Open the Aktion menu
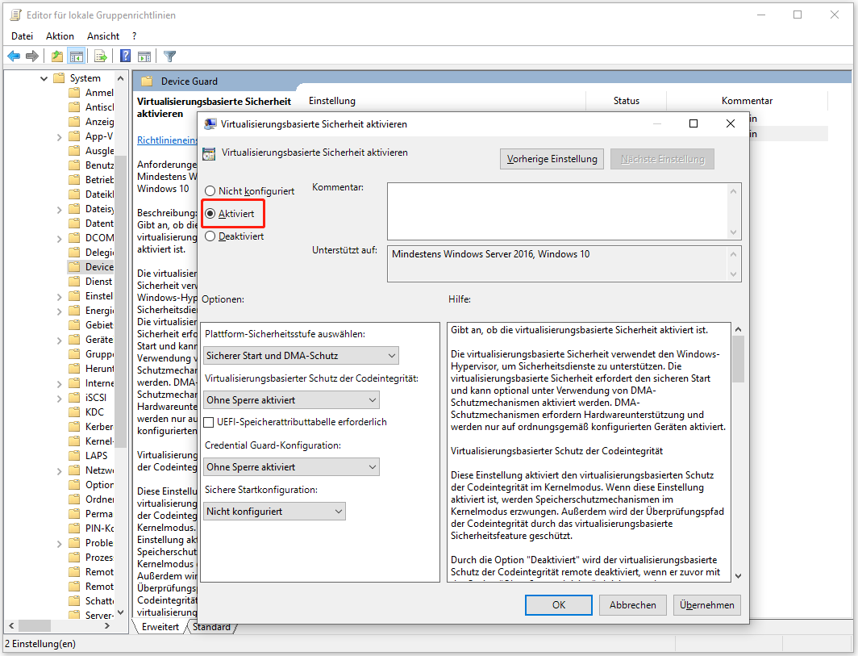The image size is (858, 656). point(60,36)
